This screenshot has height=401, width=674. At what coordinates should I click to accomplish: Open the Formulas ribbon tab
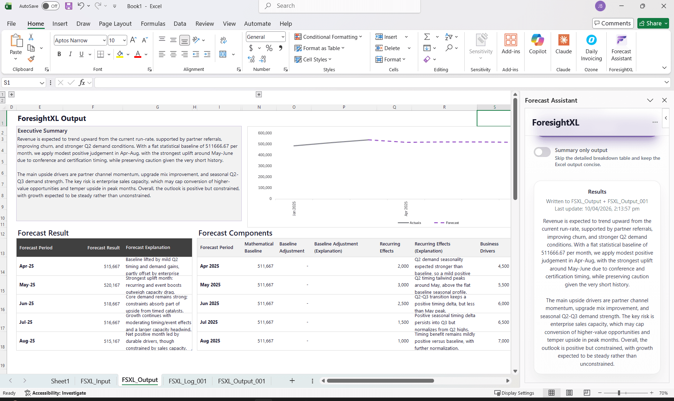coord(153,24)
